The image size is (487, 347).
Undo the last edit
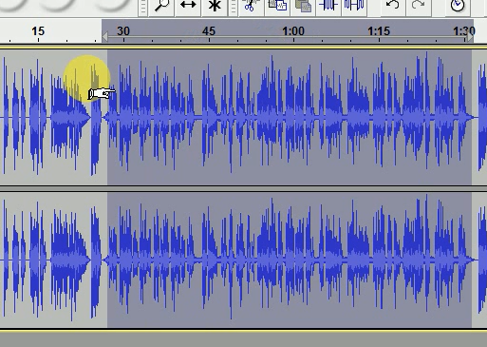click(392, 5)
